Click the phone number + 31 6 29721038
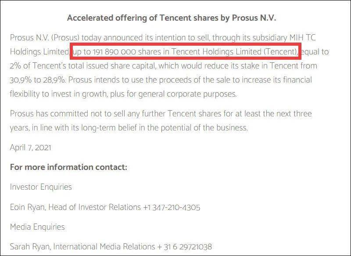The image size is (351, 256). [184, 247]
